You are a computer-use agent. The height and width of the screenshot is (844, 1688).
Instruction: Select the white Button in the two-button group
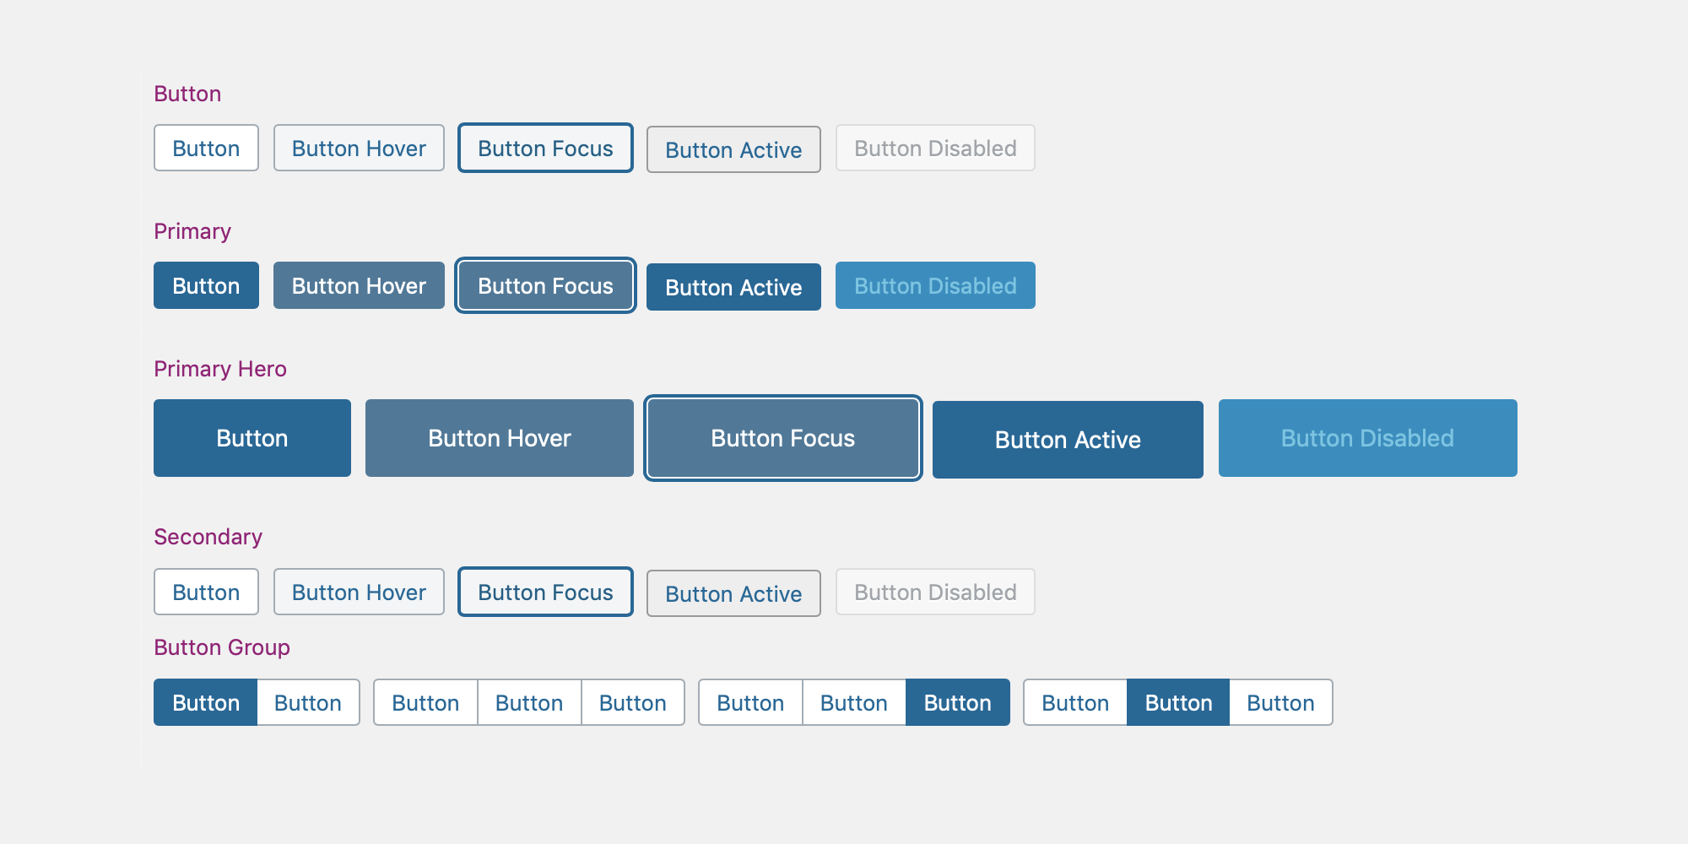[308, 703]
